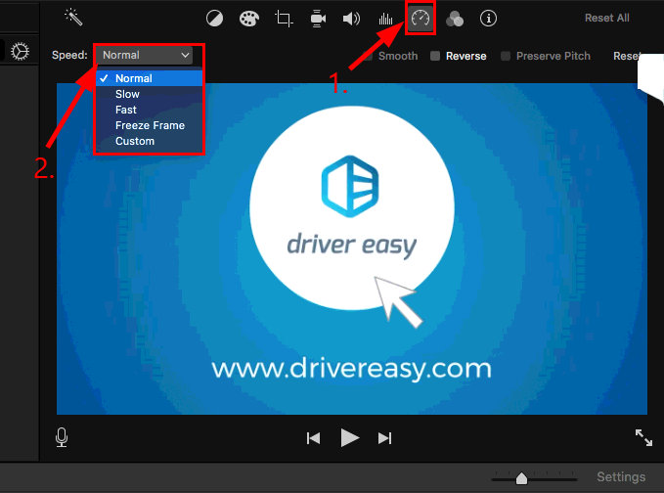Skip to previous clip
Viewport: 664px width, 493px height.
[x=313, y=438]
